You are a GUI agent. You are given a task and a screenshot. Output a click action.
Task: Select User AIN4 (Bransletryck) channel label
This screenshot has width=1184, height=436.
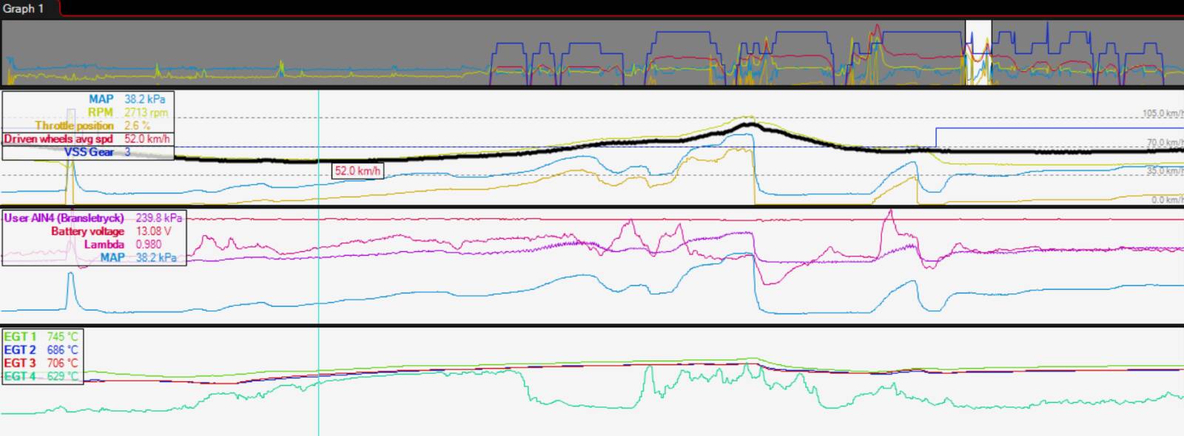point(64,218)
